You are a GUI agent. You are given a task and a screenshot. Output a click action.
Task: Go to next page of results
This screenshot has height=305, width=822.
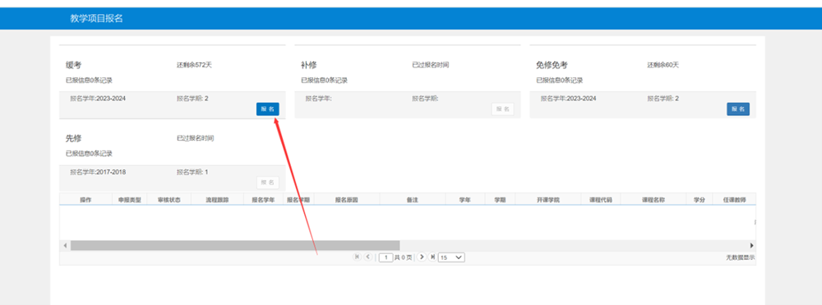coord(422,256)
